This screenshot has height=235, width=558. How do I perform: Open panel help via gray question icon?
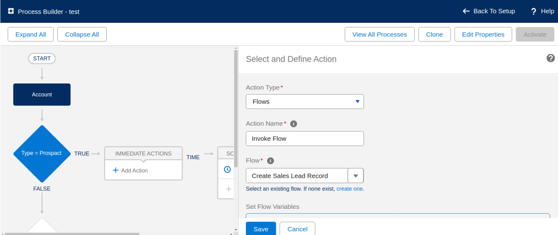pyautogui.click(x=550, y=58)
